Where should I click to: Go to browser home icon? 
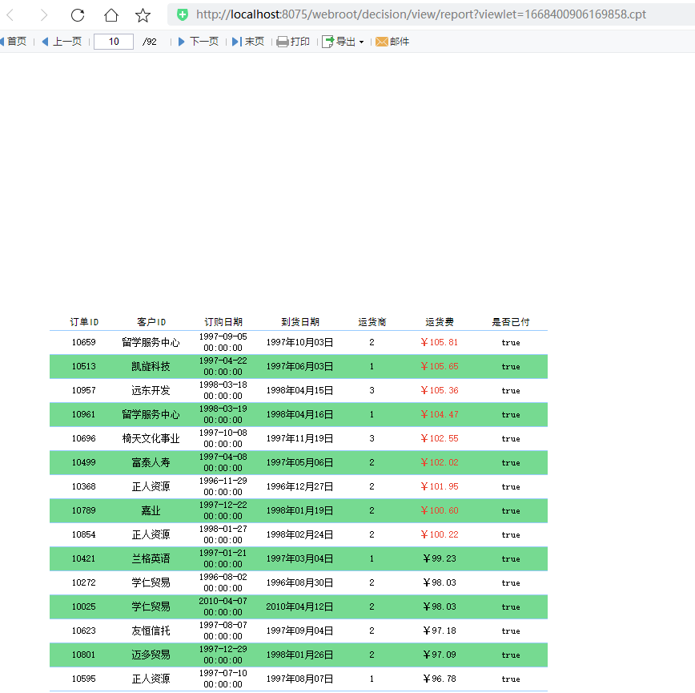point(110,15)
